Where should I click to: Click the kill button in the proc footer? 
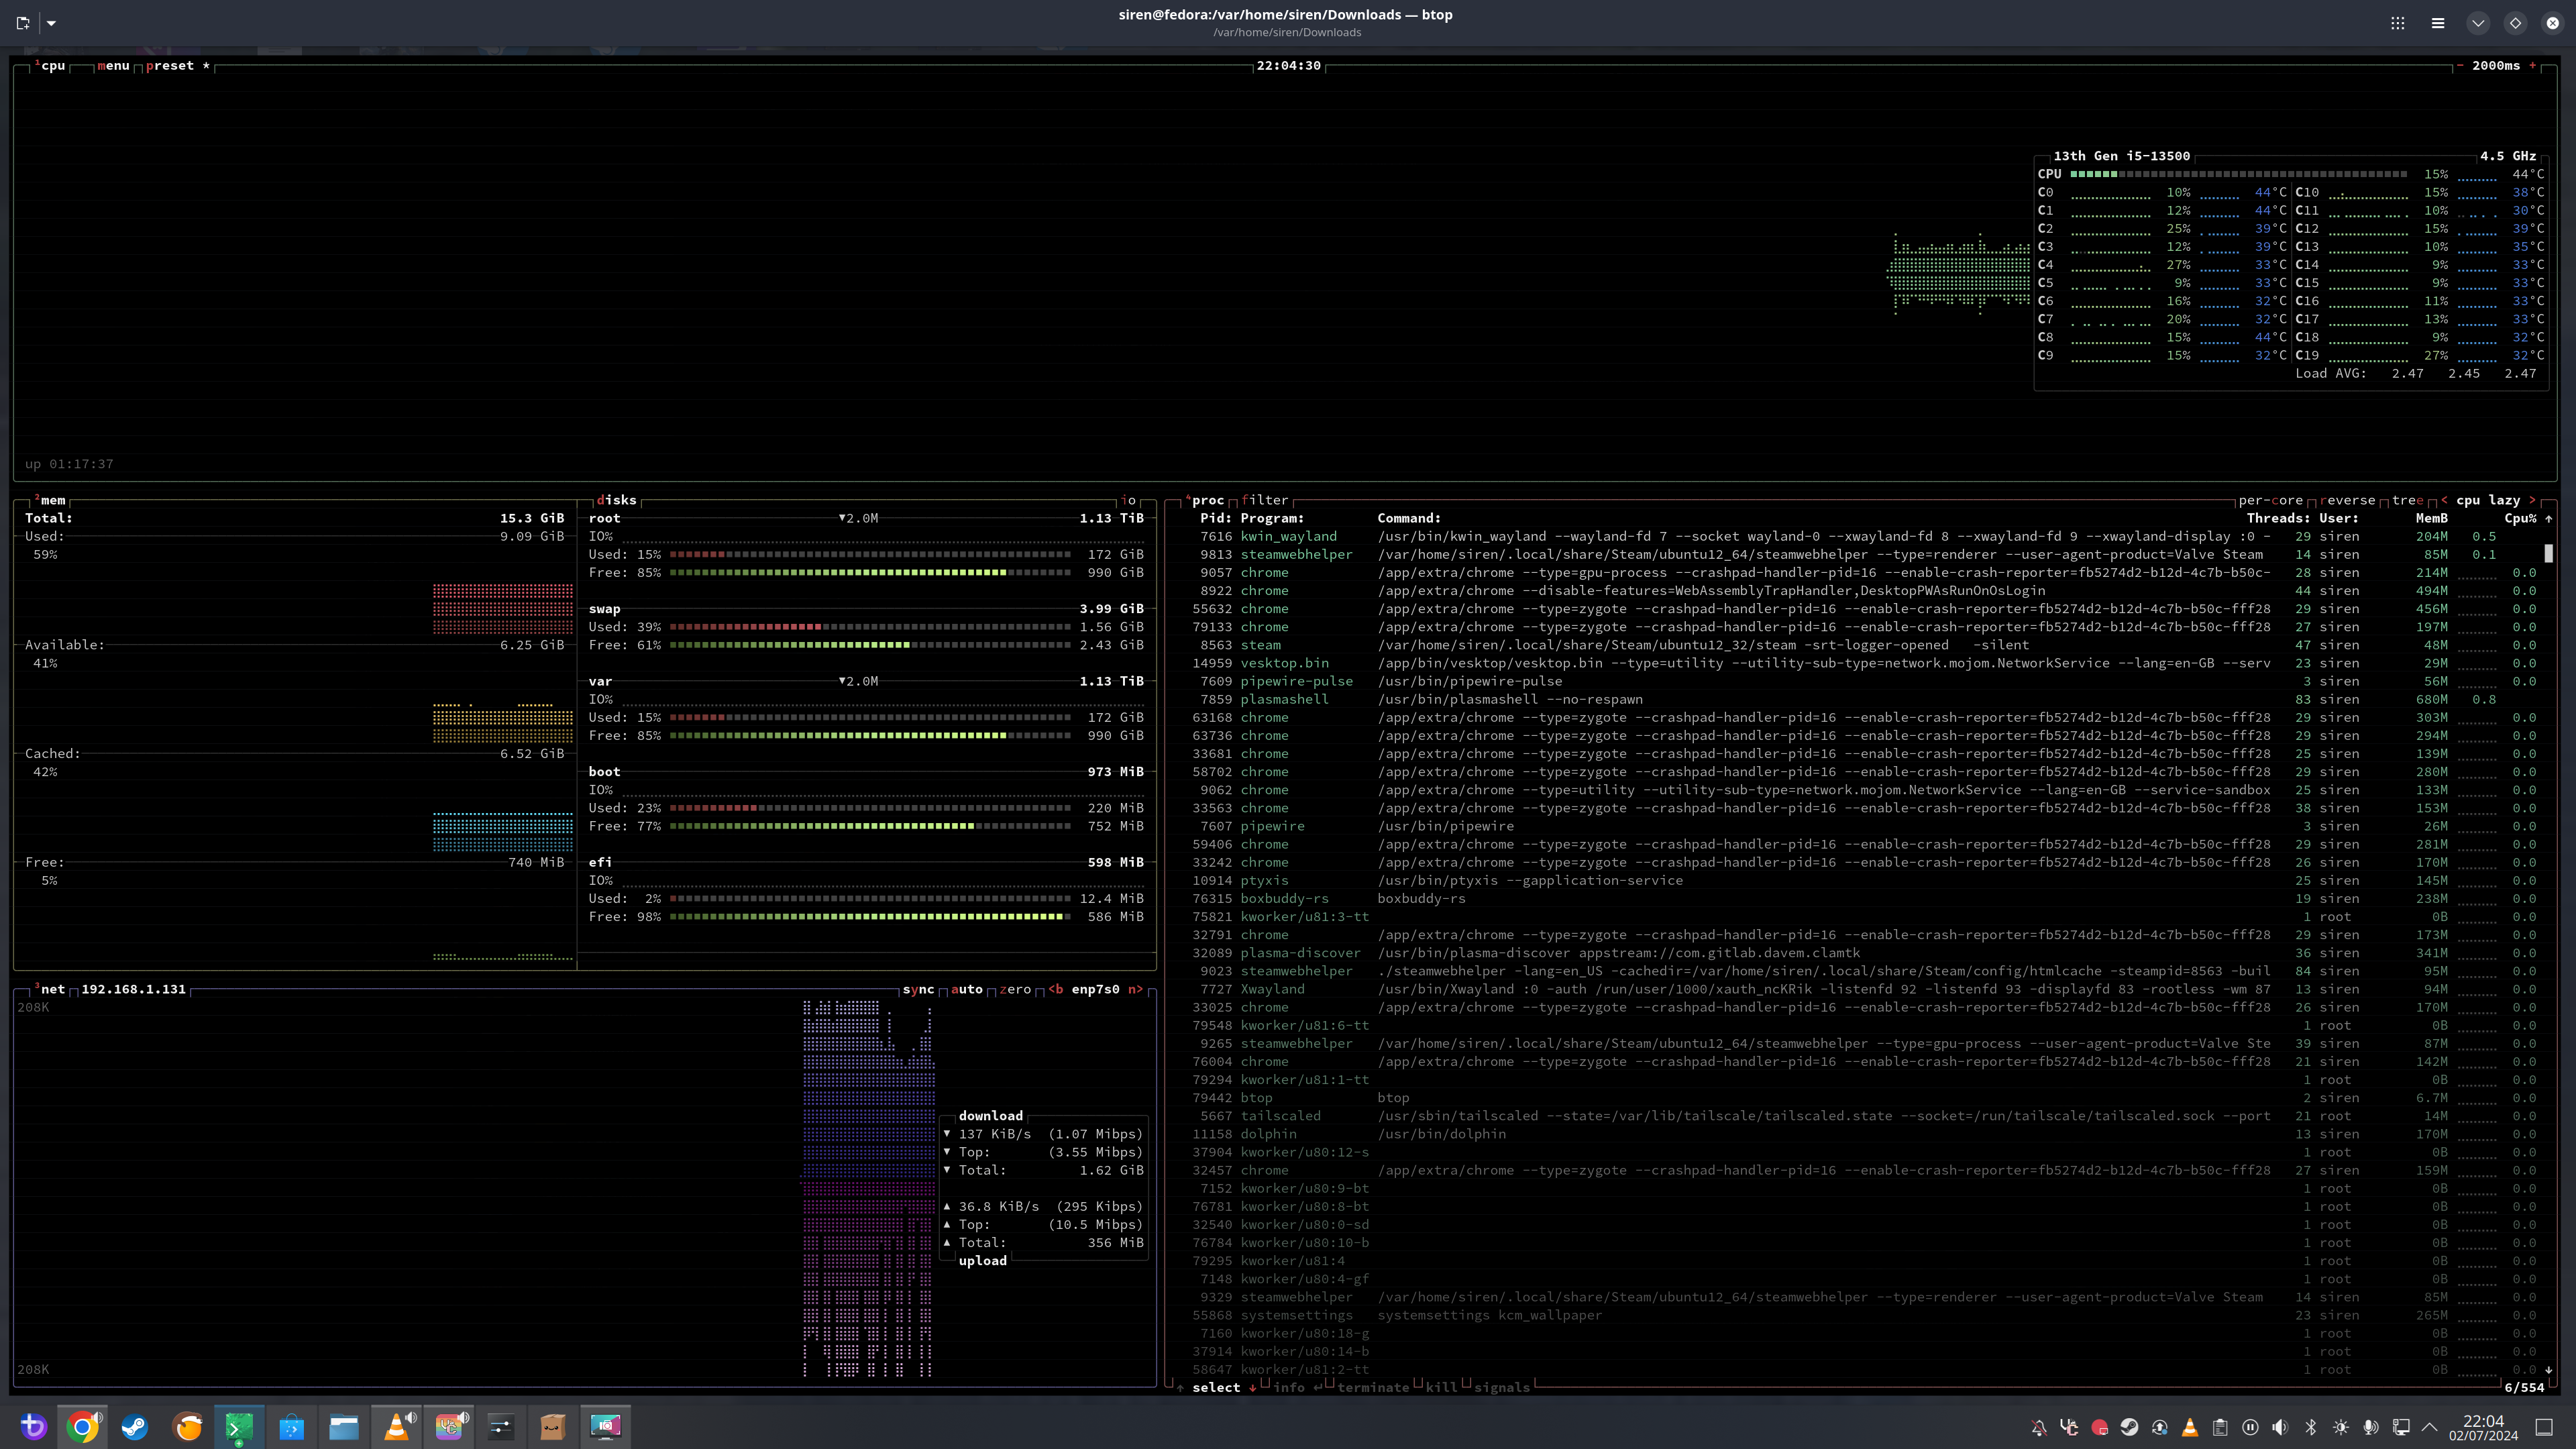(1441, 1387)
